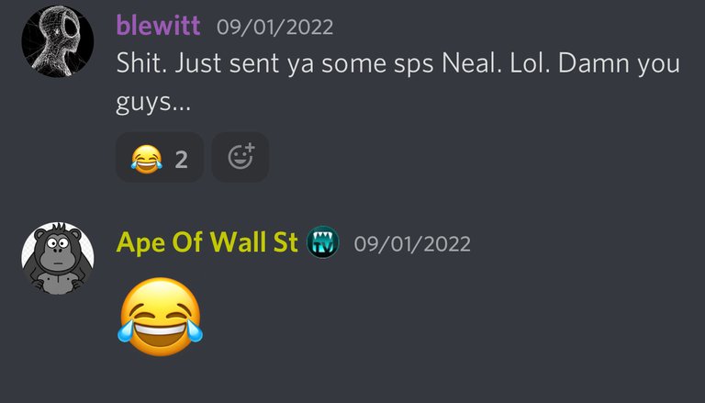Click the reaction count number 2
This screenshot has height=403, width=705.
click(x=181, y=160)
